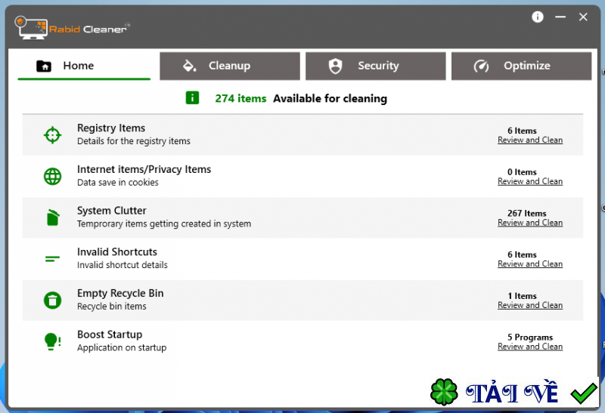The image size is (605, 413).
Task: Minimize the Rabid Cleaner window
Action: (x=560, y=17)
